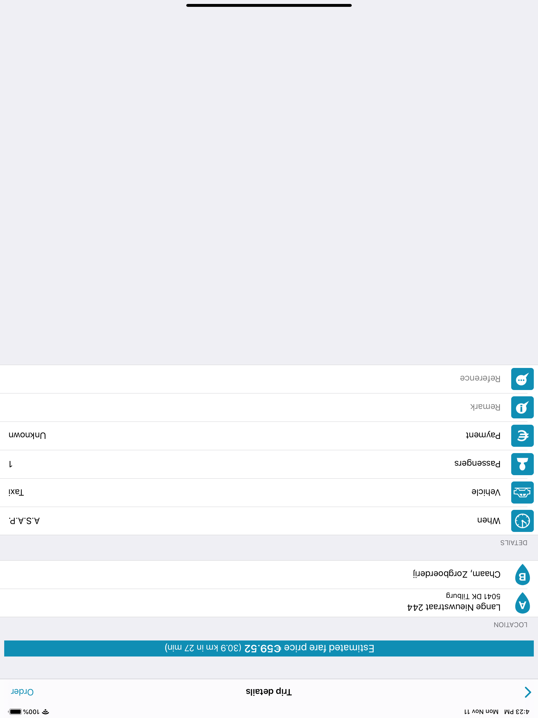This screenshot has height=718, width=538.
Task: Tap the Passengers person icon
Action: coord(522,464)
